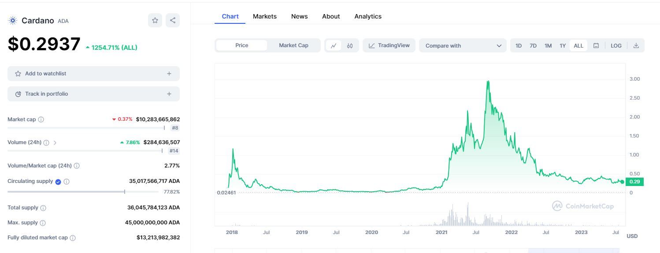660x253 pixels.
Task: Switch to candlestick chart icon
Action: coord(350,45)
